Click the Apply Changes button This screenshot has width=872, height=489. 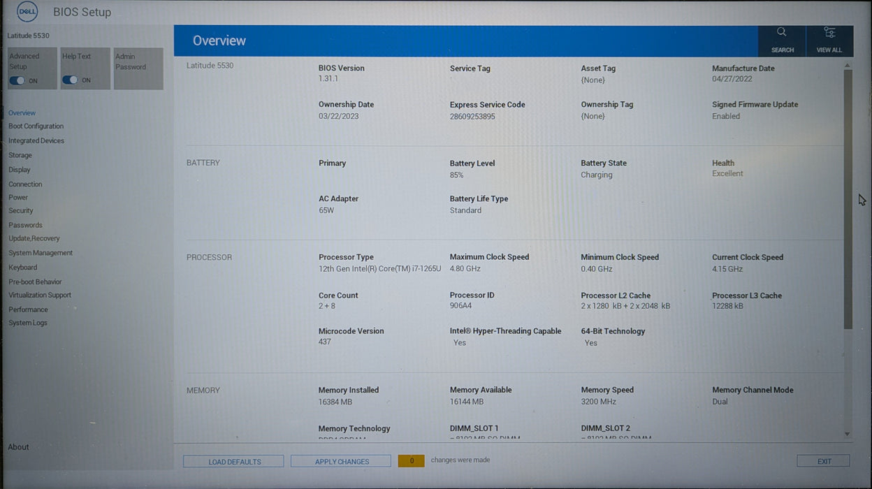point(342,462)
